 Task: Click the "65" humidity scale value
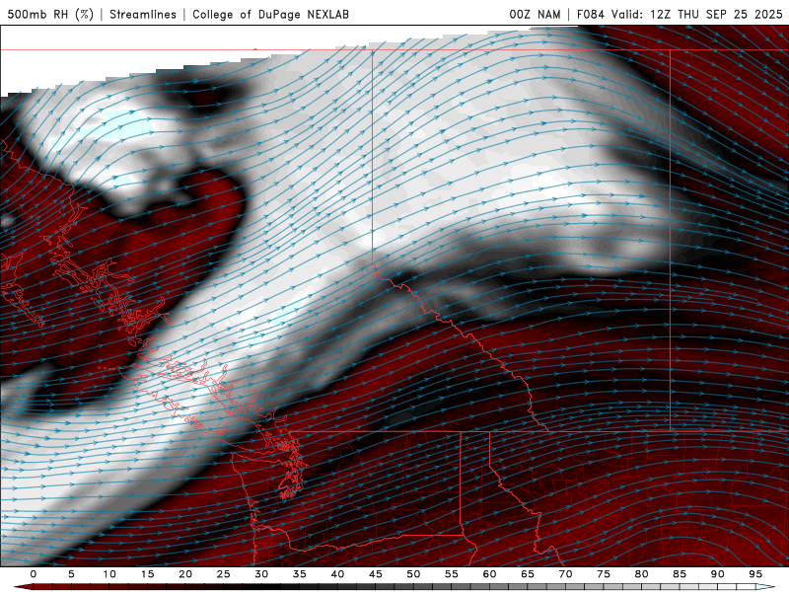coord(528,574)
